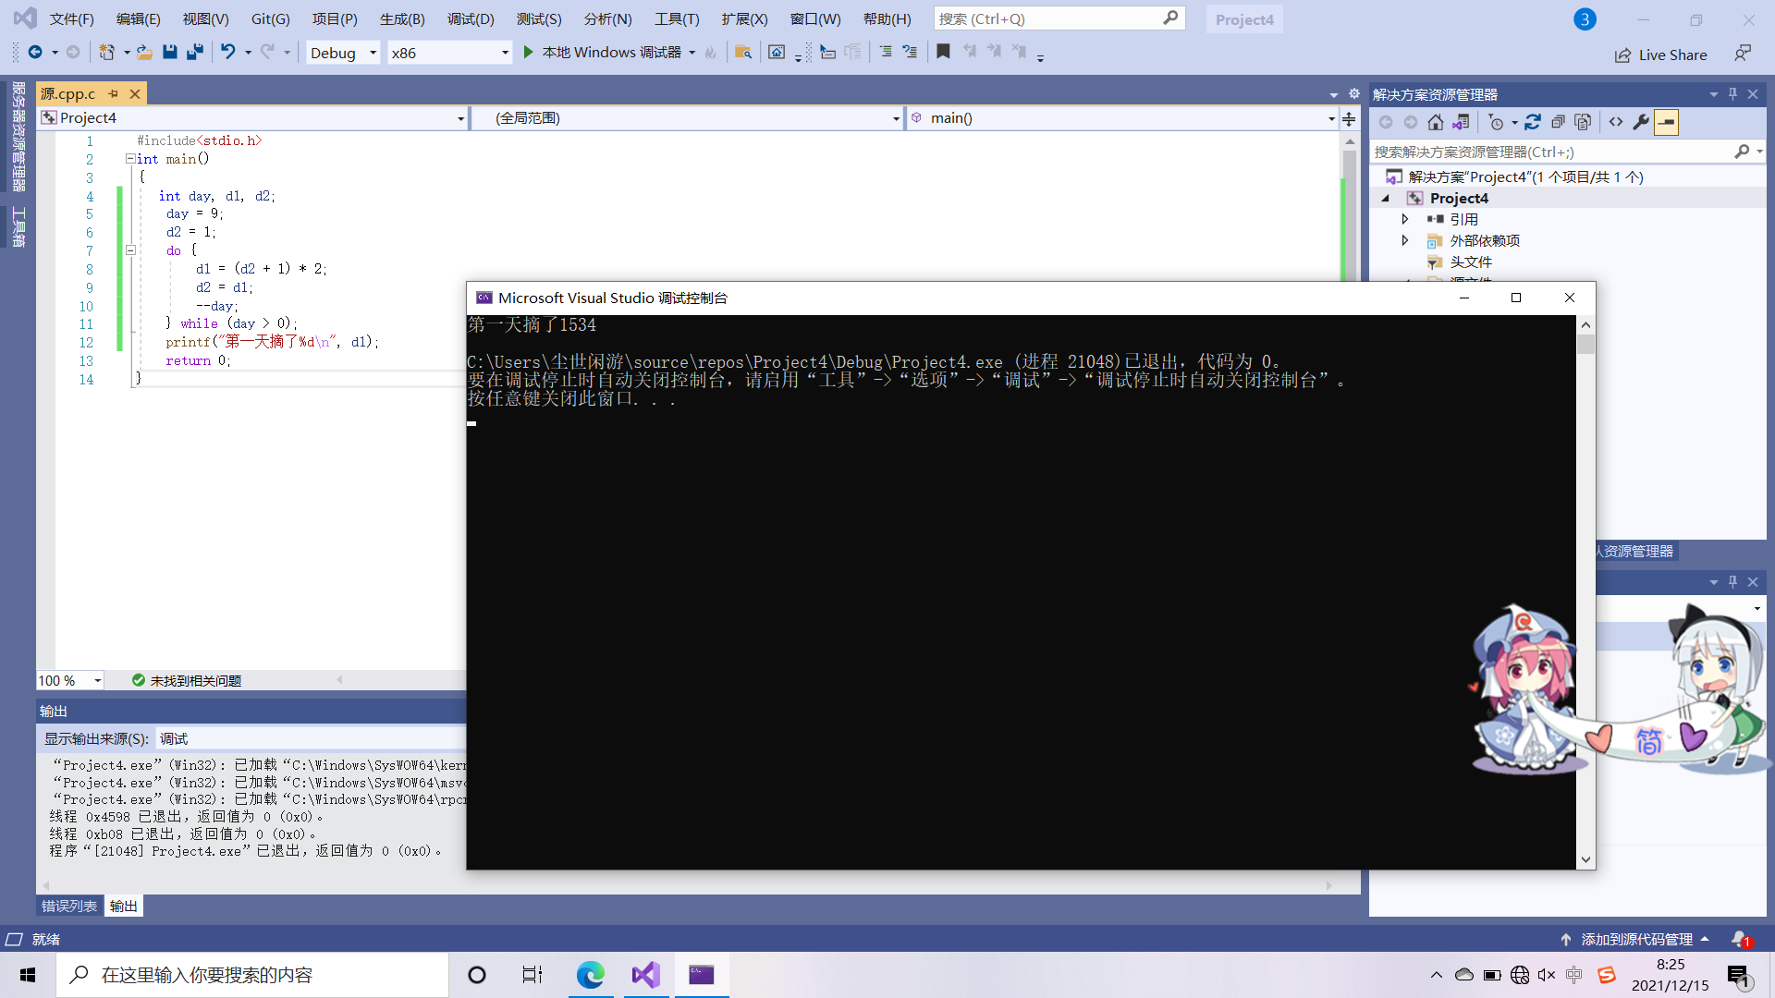Open the Debug configuration dropdown
Image resolution: width=1775 pixels, height=998 pixels.
343,53
